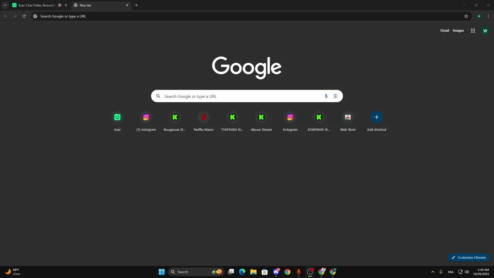Image resolution: width=494 pixels, height=278 pixels.
Task: Close the New tab tab
Action: [127, 5]
